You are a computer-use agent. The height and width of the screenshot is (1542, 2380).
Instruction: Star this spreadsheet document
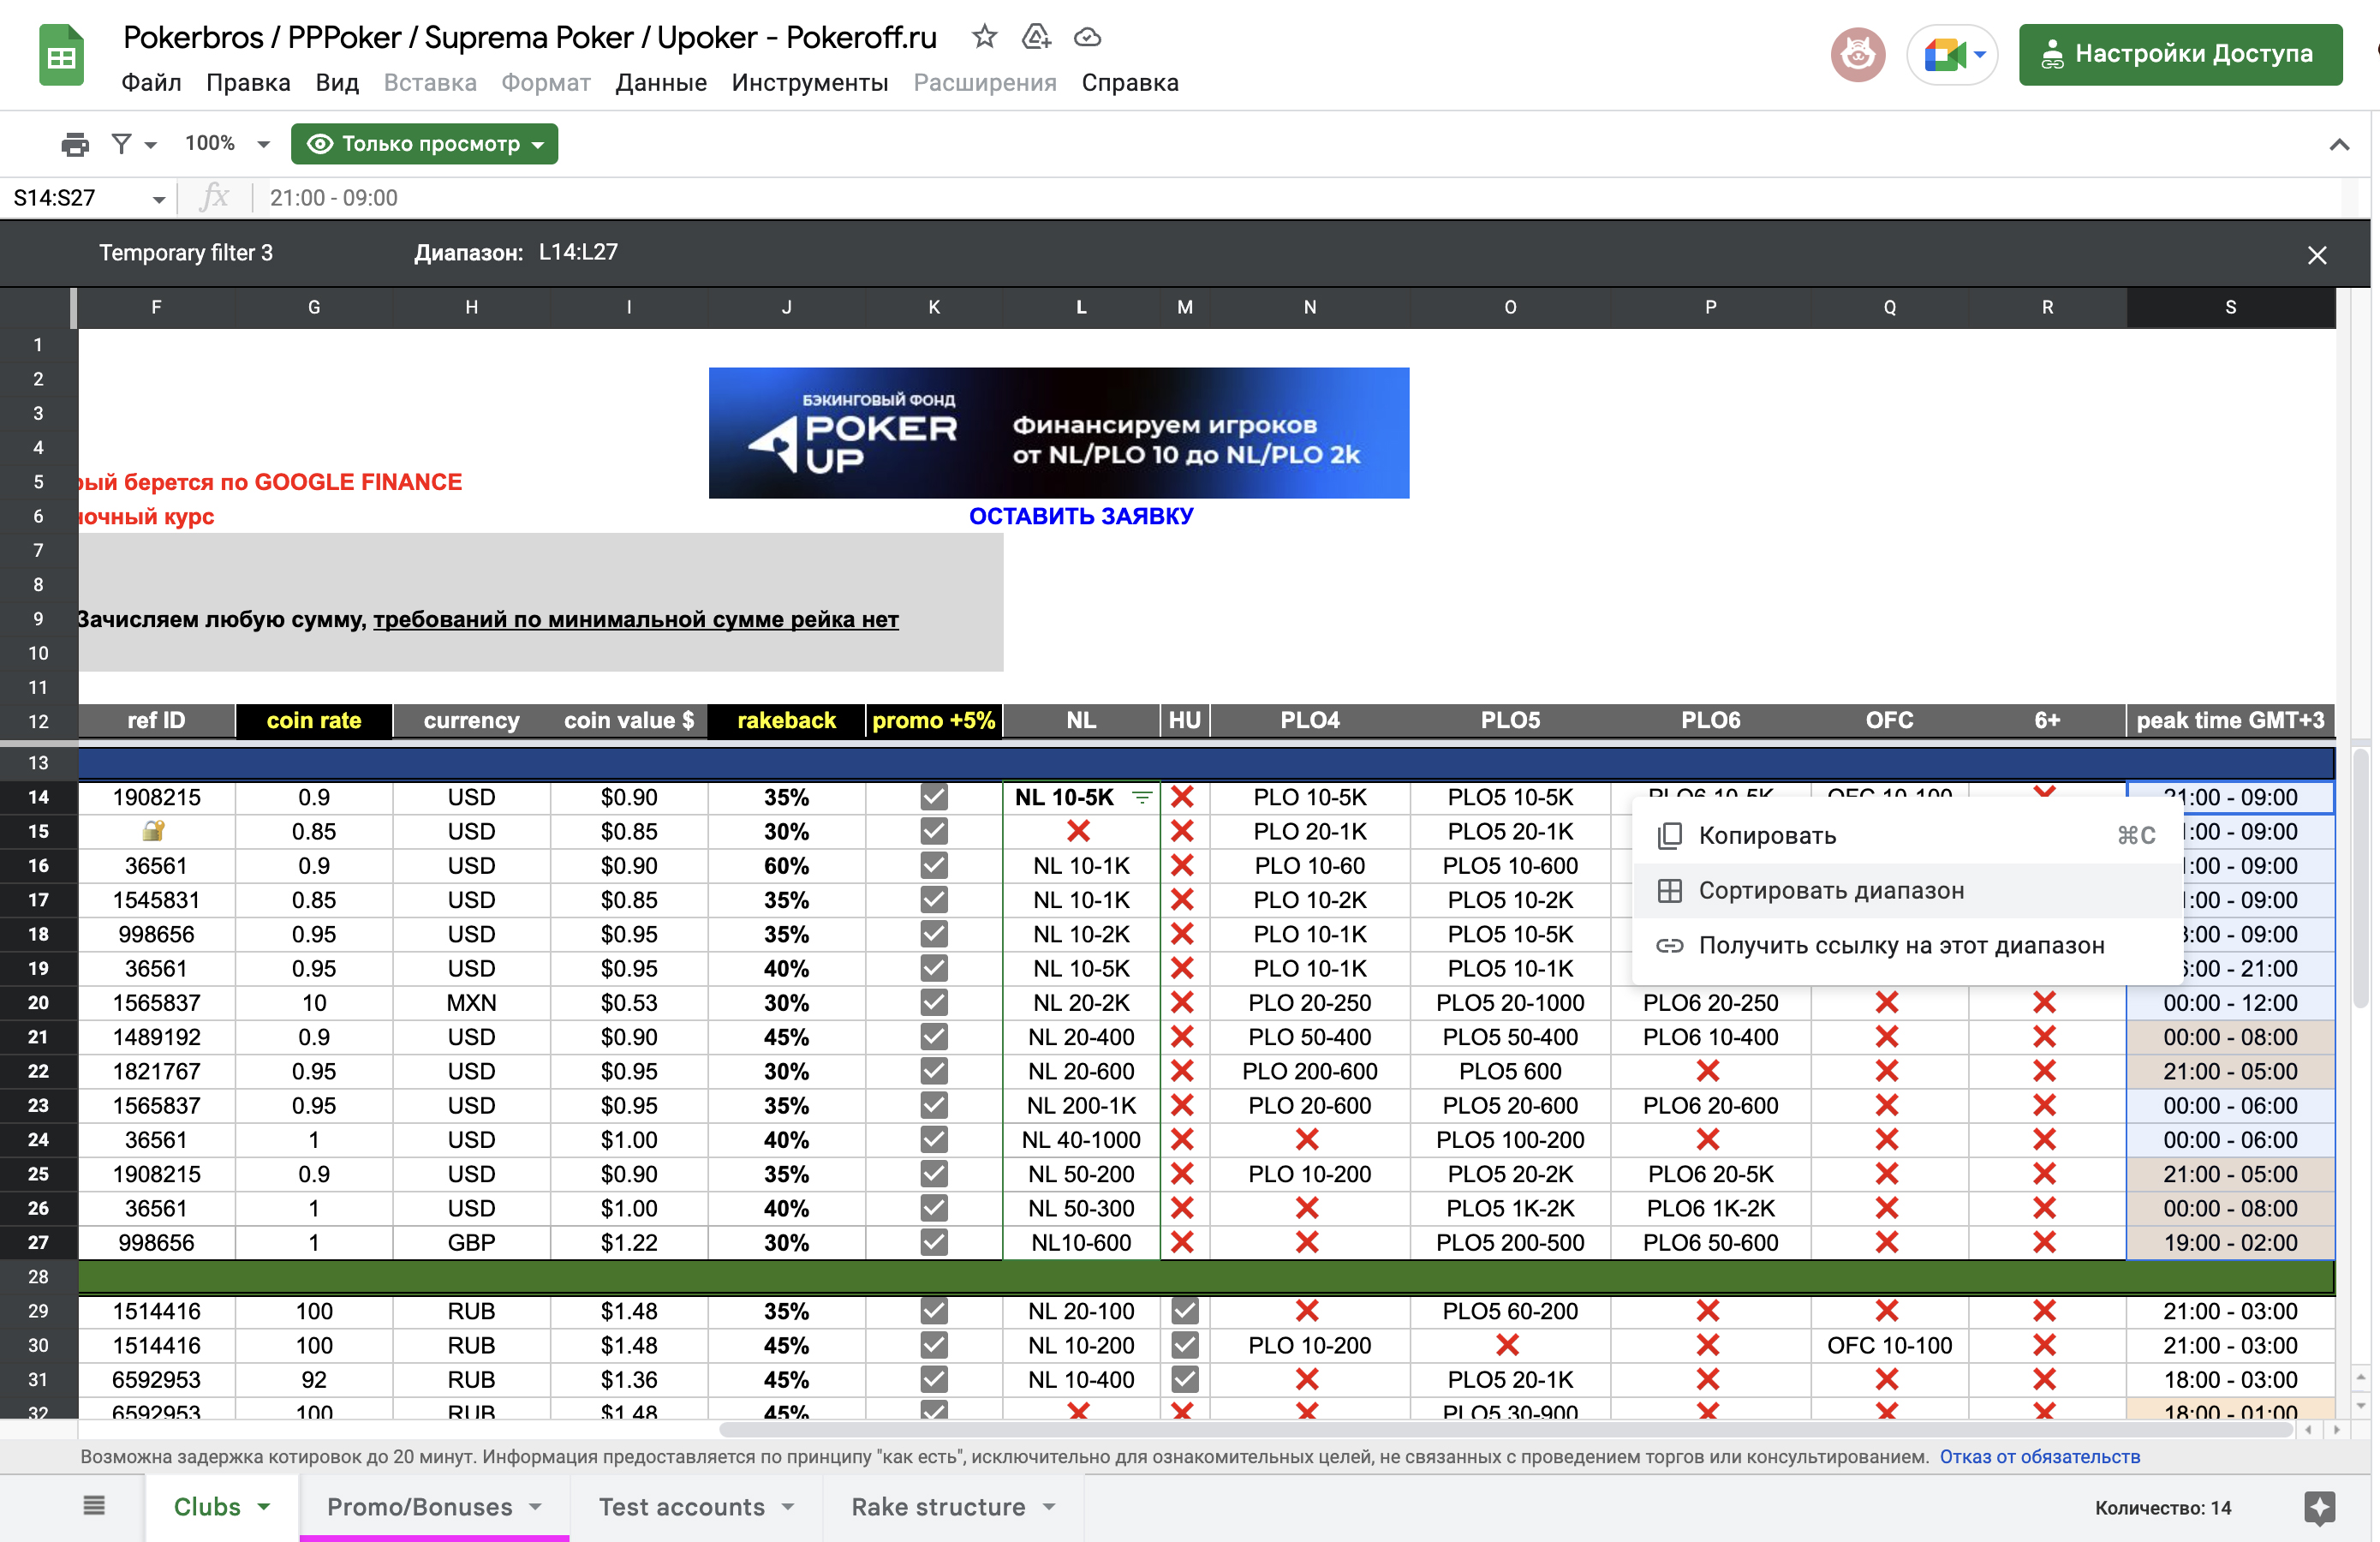984,37
